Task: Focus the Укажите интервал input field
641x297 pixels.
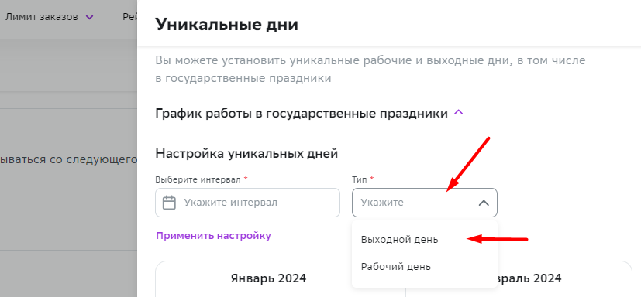Action: 247,203
